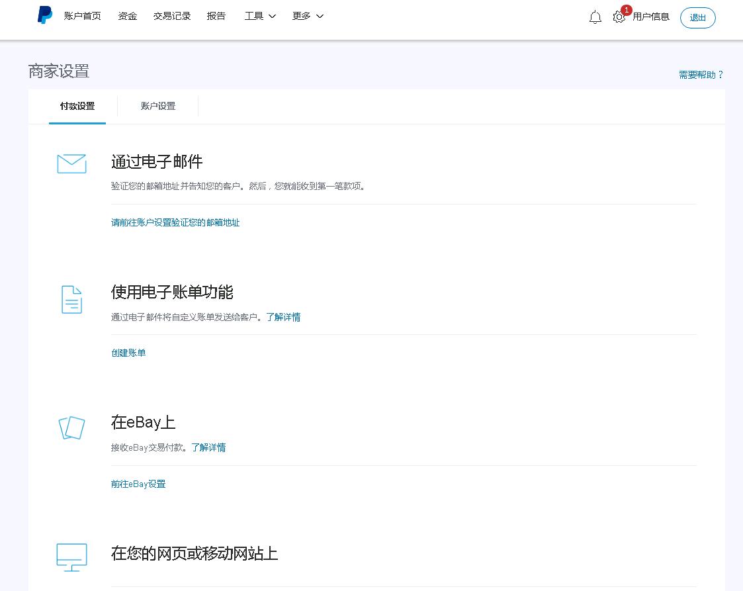743x591 pixels.
Task: Go to 账户首页
Action: [x=83, y=16]
